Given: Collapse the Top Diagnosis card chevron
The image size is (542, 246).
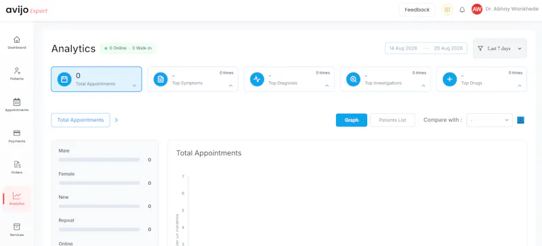Looking at the screenshot, I should coord(327,85).
